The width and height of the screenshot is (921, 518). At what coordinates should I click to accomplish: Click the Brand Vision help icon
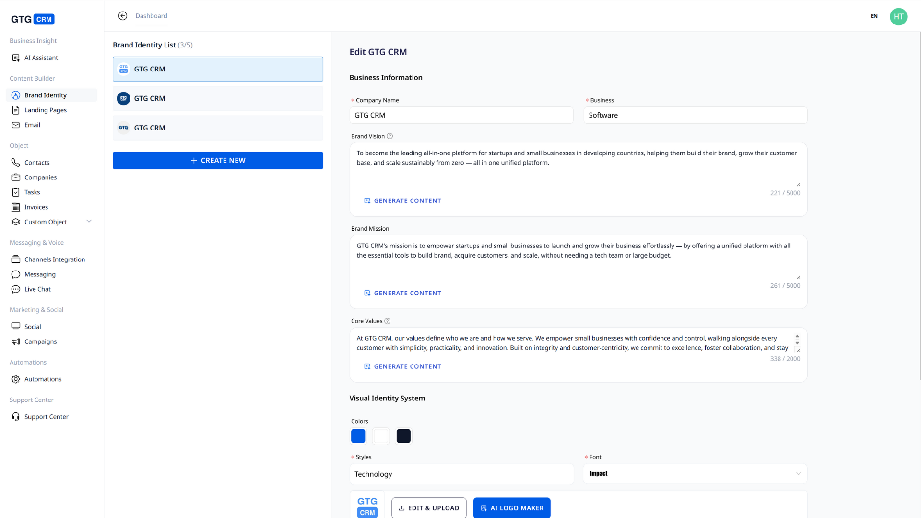coord(390,136)
